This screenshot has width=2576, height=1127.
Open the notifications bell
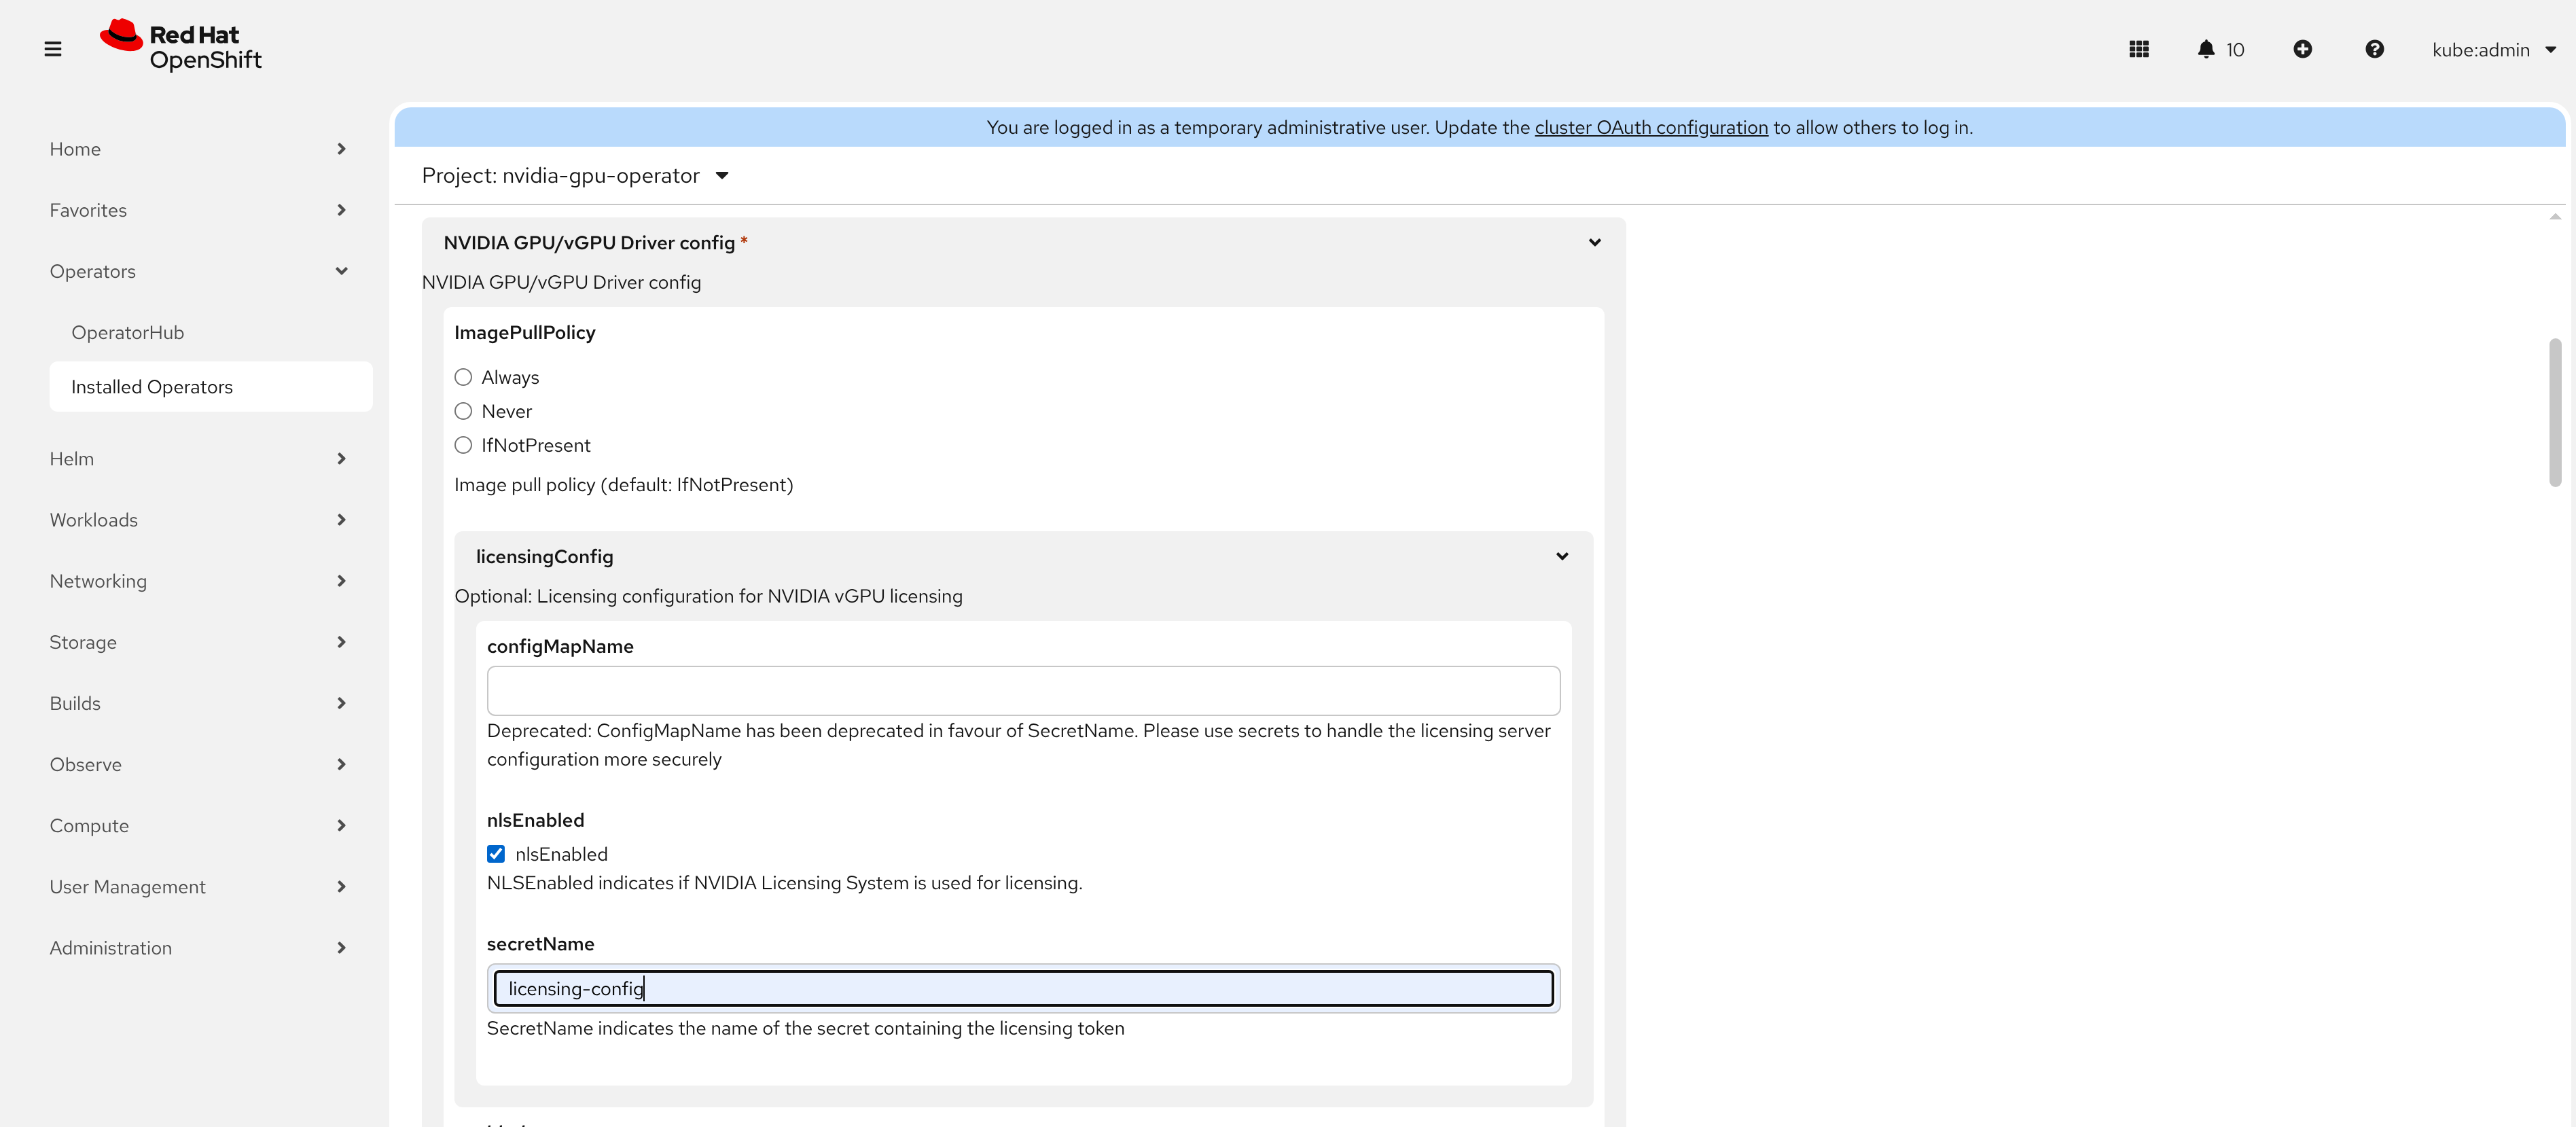click(2205, 49)
